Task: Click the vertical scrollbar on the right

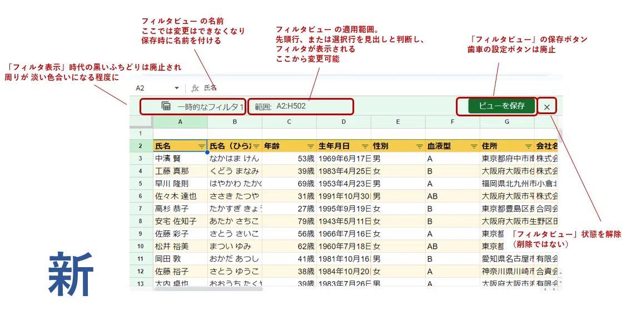Action: [560, 136]
